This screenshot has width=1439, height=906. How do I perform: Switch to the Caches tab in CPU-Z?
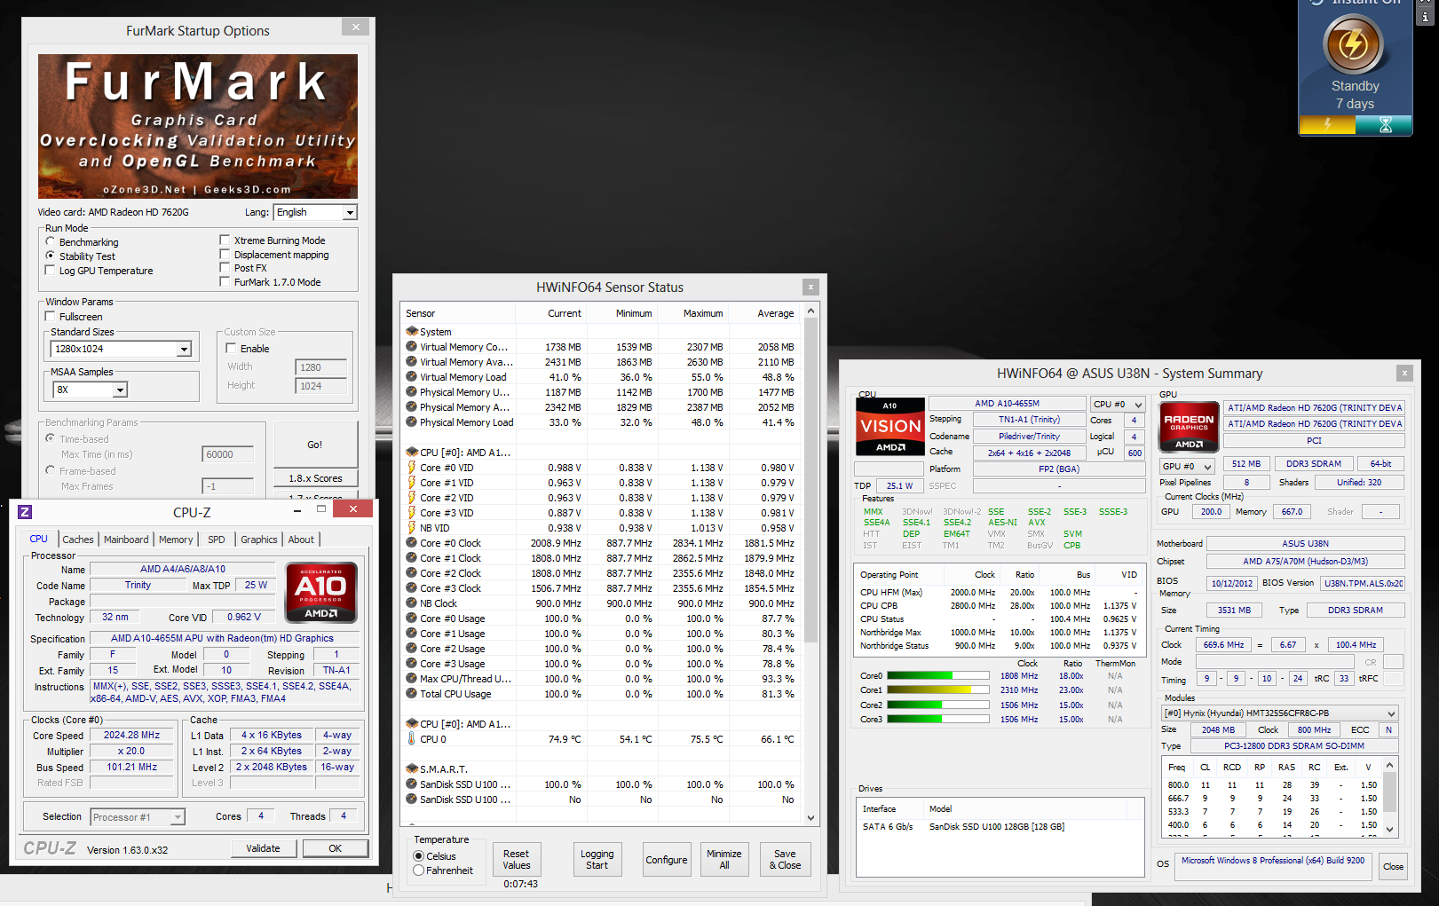pyautogui.click(x=77, y=540)
